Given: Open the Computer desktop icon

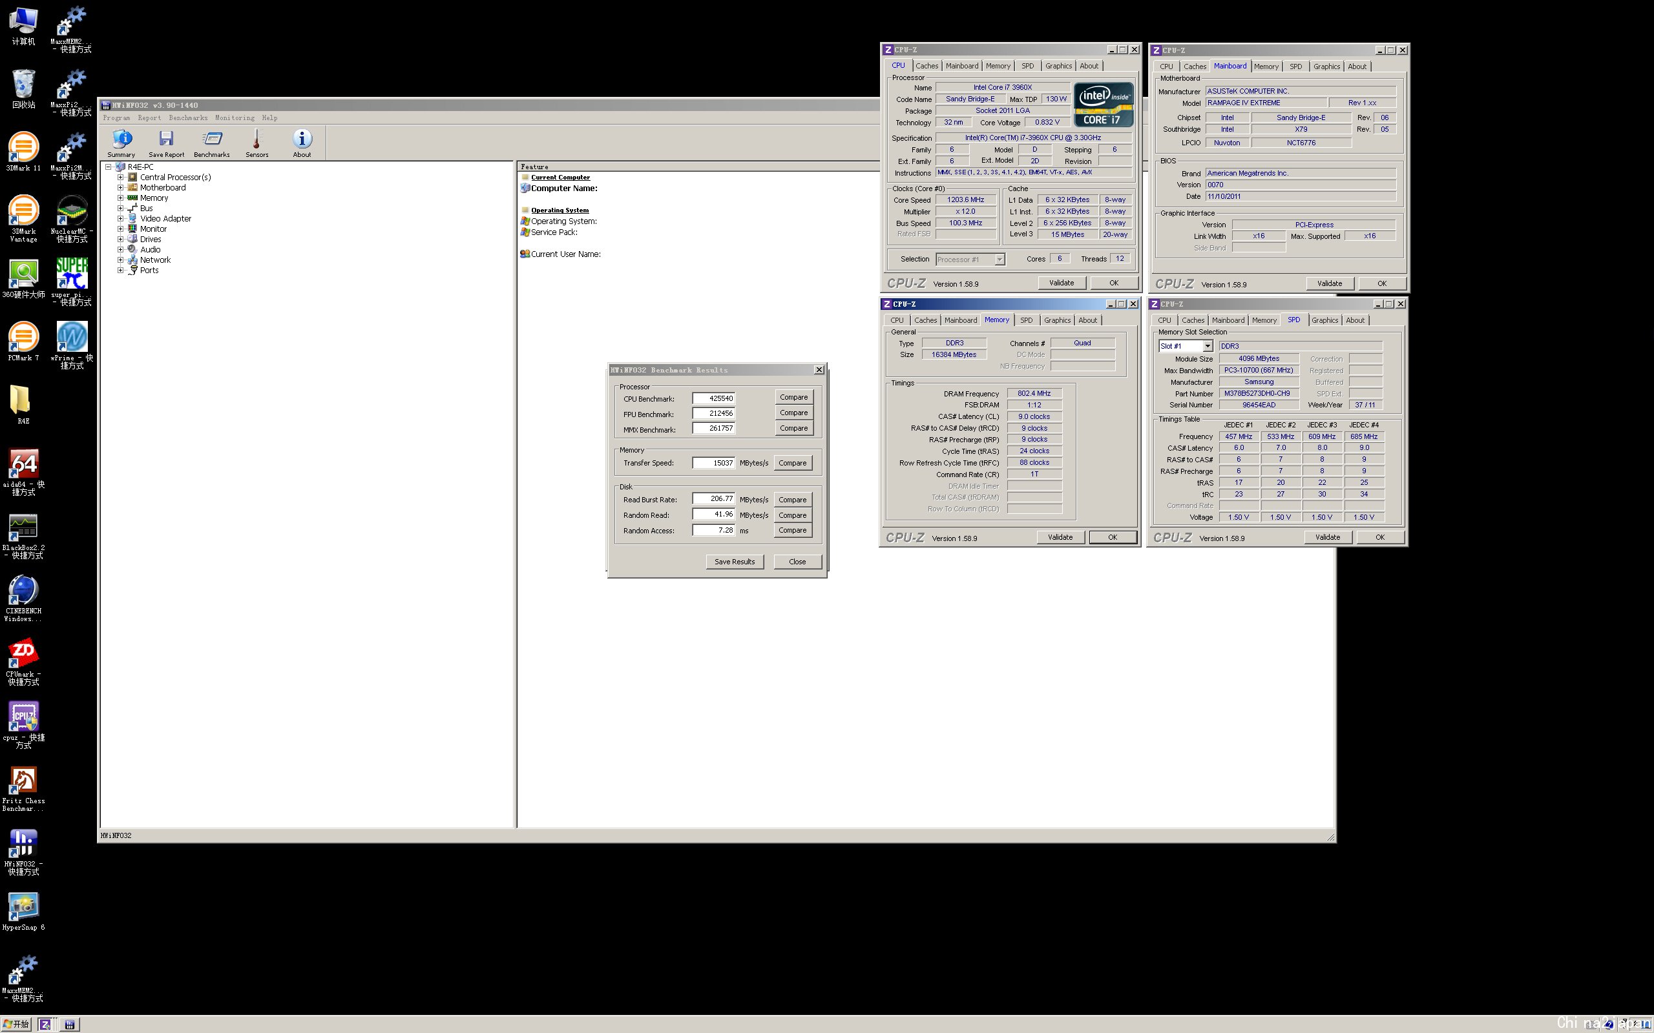Looking at the screenshot, I should [23, 26].
